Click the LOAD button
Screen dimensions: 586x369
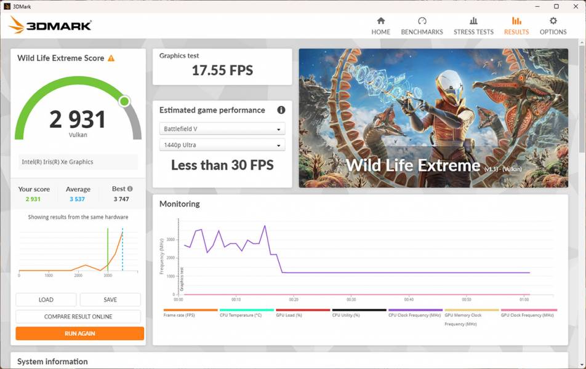tap(46, 300)
